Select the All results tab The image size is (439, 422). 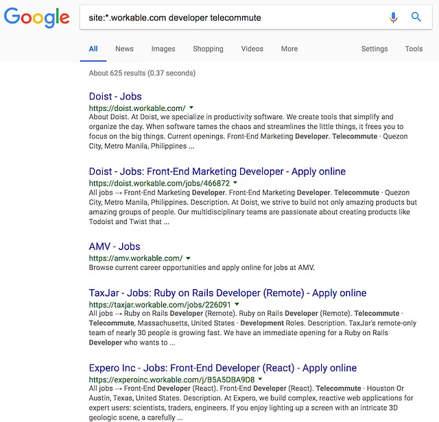tap(93, 49)
